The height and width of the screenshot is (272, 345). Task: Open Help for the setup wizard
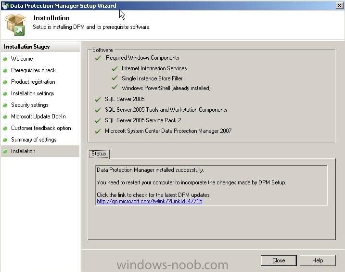(318, 260)
